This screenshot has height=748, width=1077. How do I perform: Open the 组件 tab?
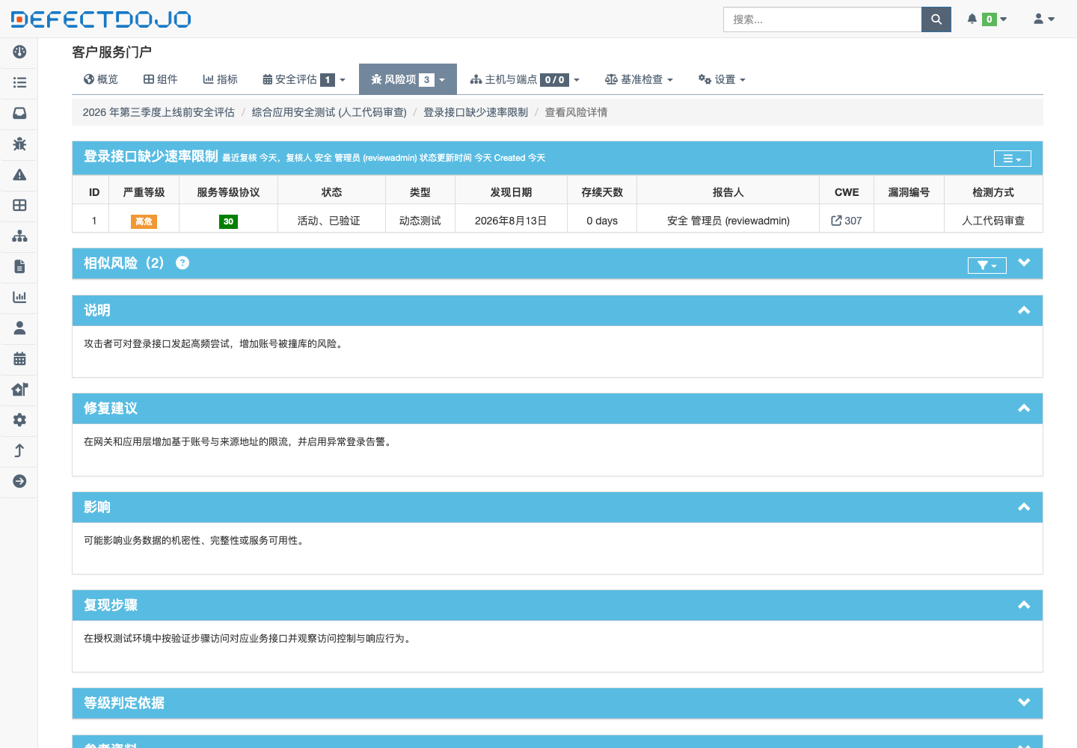coord(161,79)
